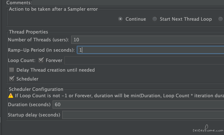Select the partially visible radio button after Start Next Thread Loop
This screenshot has width=224, height=135.
tap(221, 19)
